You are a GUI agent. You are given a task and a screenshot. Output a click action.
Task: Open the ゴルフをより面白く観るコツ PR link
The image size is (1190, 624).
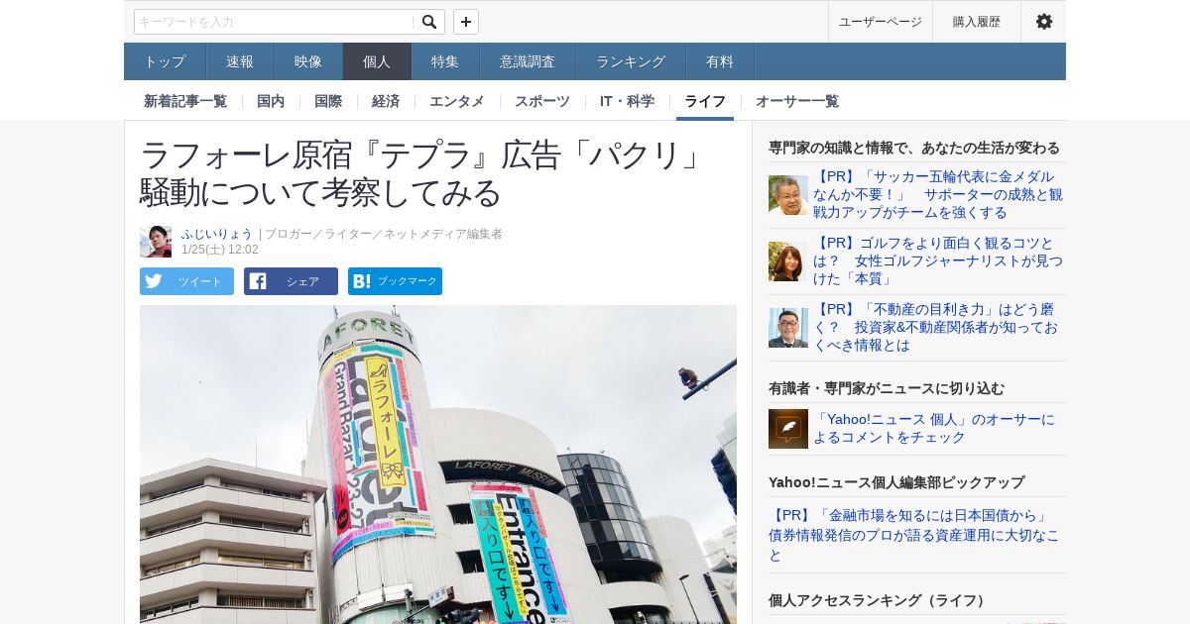938,261
